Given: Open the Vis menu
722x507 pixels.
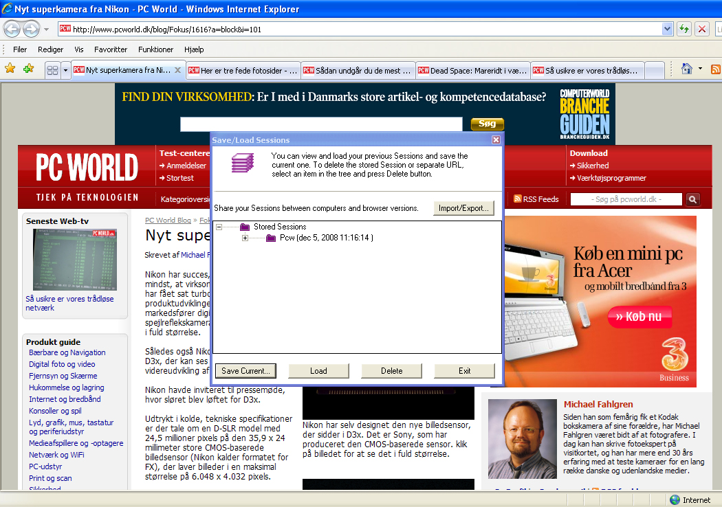Looking at the screenshot, I should coord(79,49).
